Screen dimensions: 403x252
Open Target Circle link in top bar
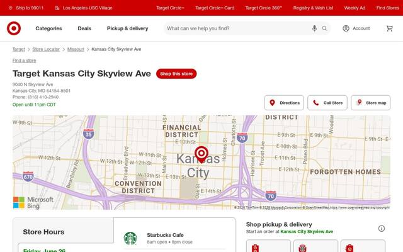coord(170,8)
